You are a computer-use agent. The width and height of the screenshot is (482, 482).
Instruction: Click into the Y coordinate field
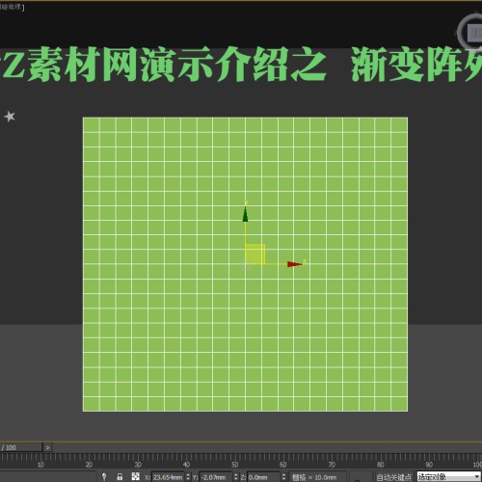coord(216,477)
